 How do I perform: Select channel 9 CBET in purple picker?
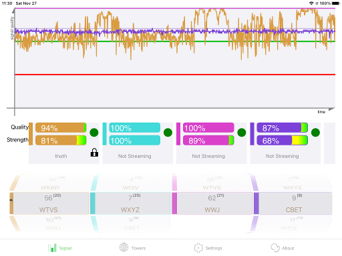pyautogui.click(x=293, y=203)
